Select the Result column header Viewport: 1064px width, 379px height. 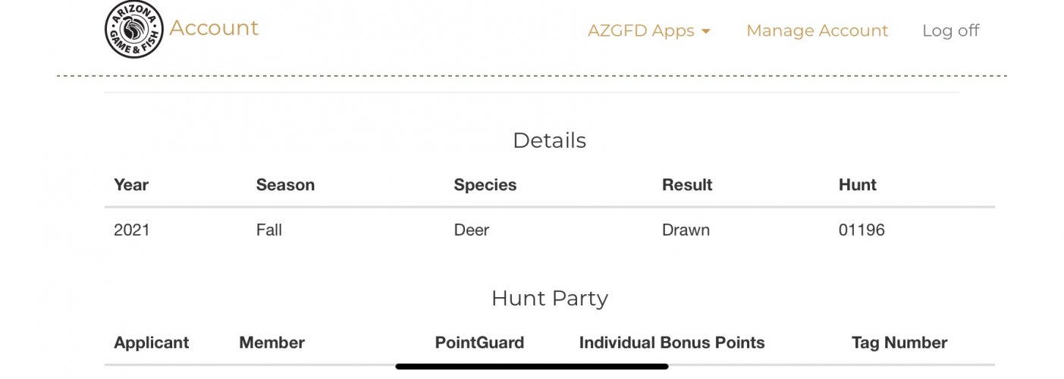[x=687, y=185]
